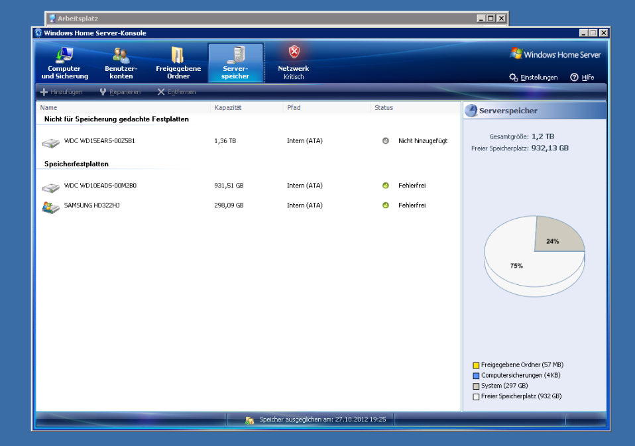Sort by the Kapazität column header
Image resolution: width=635 pixels, height=446 pixels.
click(x=246, y=107)
